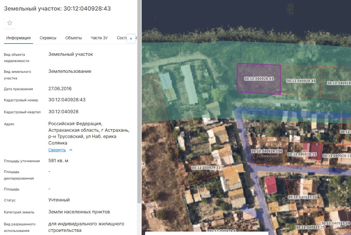Screen dimensions: 351x235
Task: Click the Вид объекта недвижимости label
Action: point(16,58)
